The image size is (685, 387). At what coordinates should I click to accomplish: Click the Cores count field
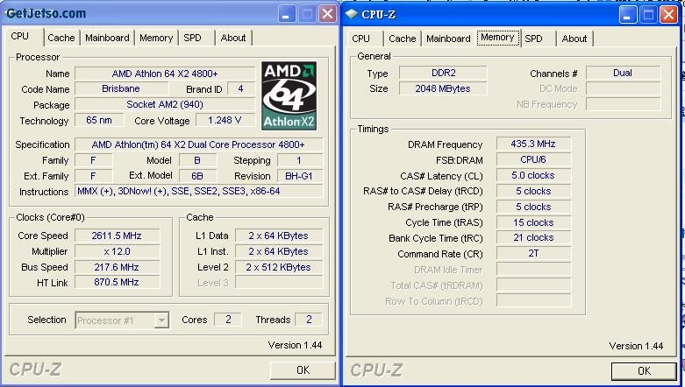coord(228,320)
